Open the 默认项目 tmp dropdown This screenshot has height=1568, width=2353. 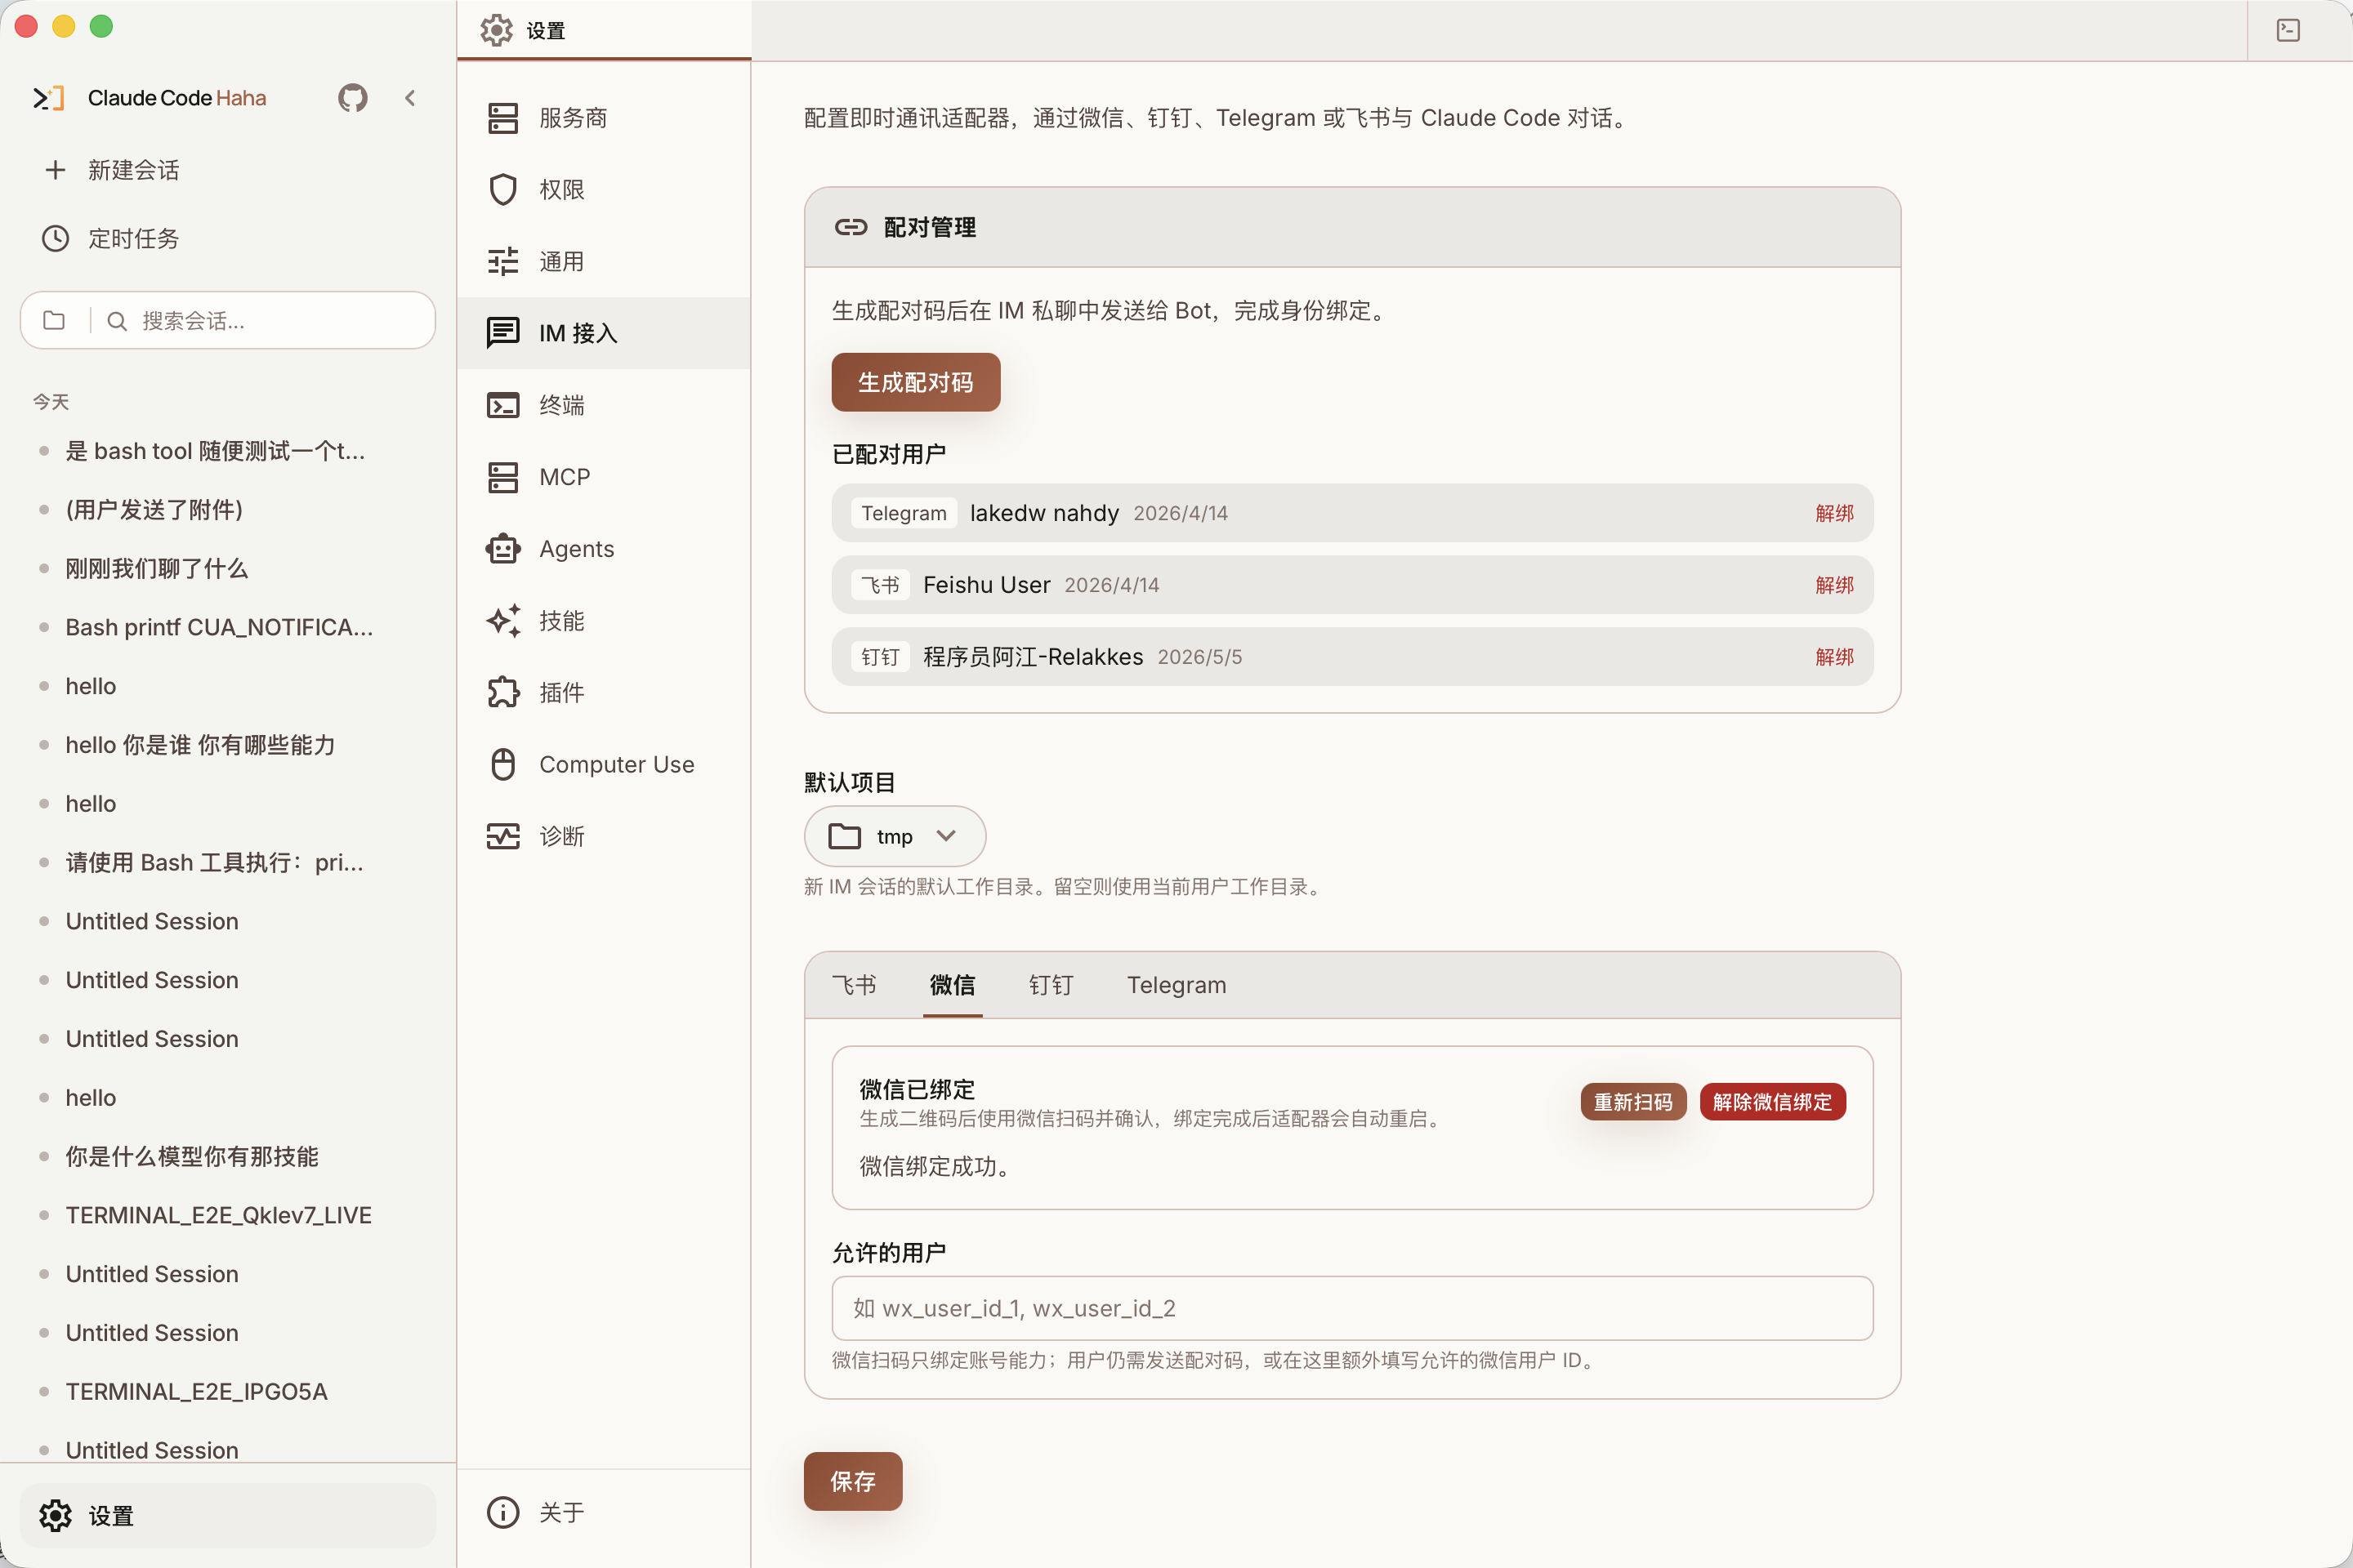895,836
